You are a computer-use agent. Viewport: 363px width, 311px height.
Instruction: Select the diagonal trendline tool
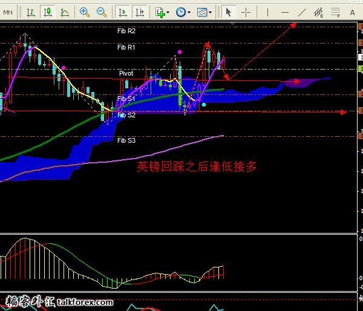pos(302,11)
